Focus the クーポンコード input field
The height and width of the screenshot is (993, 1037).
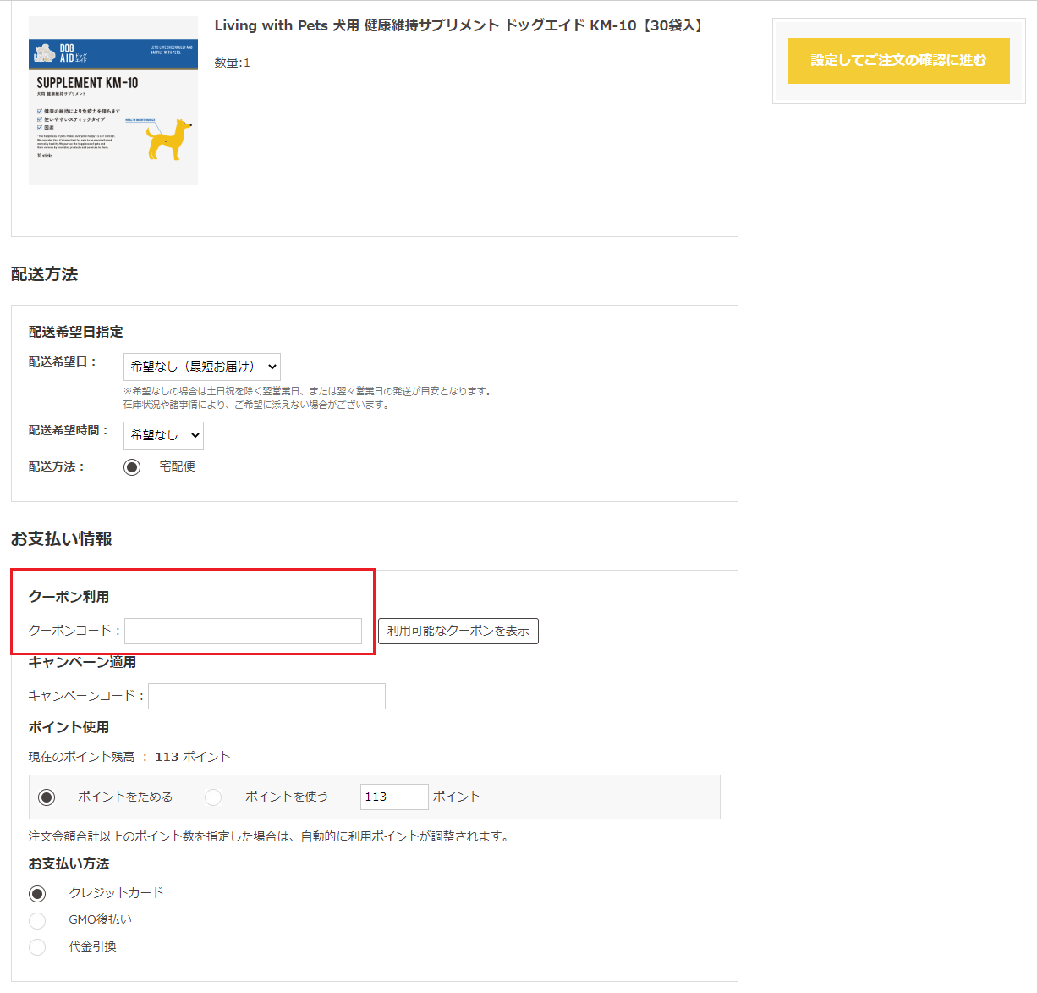pos(243,631)
